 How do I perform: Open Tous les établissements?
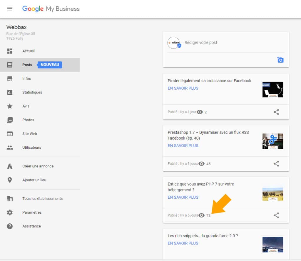[40, 199]
